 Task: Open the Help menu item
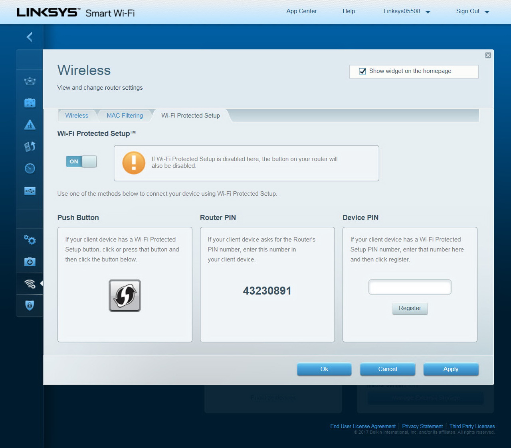click(x=349, y=11)
